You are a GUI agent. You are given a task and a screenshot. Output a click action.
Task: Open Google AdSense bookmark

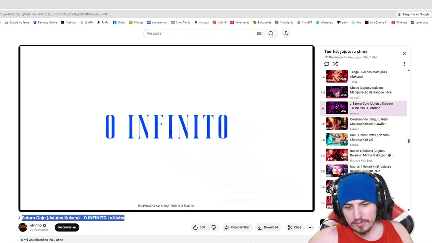tap(17, 23)
